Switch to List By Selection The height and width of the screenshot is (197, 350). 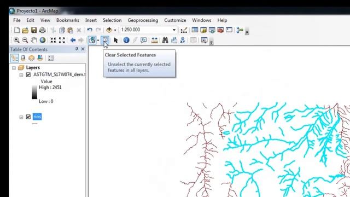coord(40,58)
